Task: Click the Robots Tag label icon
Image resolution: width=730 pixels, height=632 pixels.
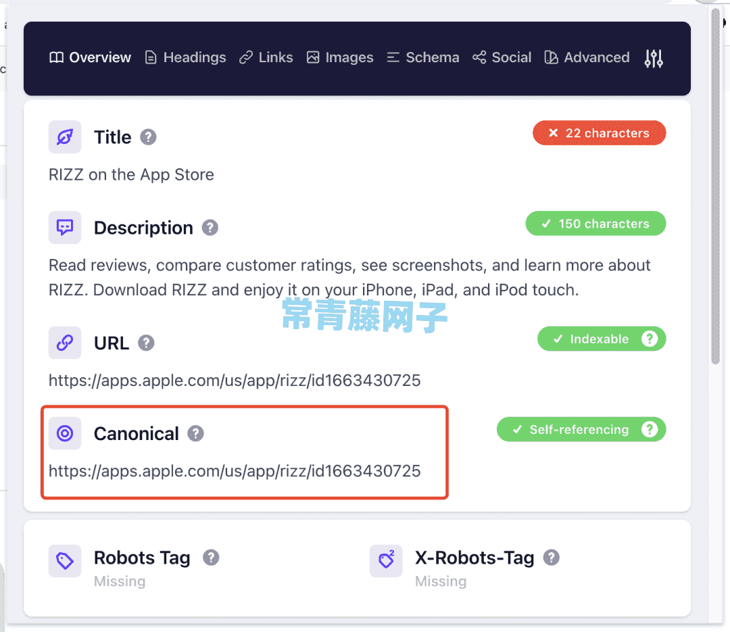Action: click(x=65, y=561)
